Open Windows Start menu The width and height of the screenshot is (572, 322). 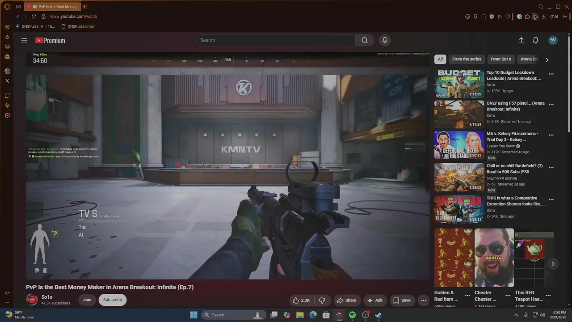(194, 315)
